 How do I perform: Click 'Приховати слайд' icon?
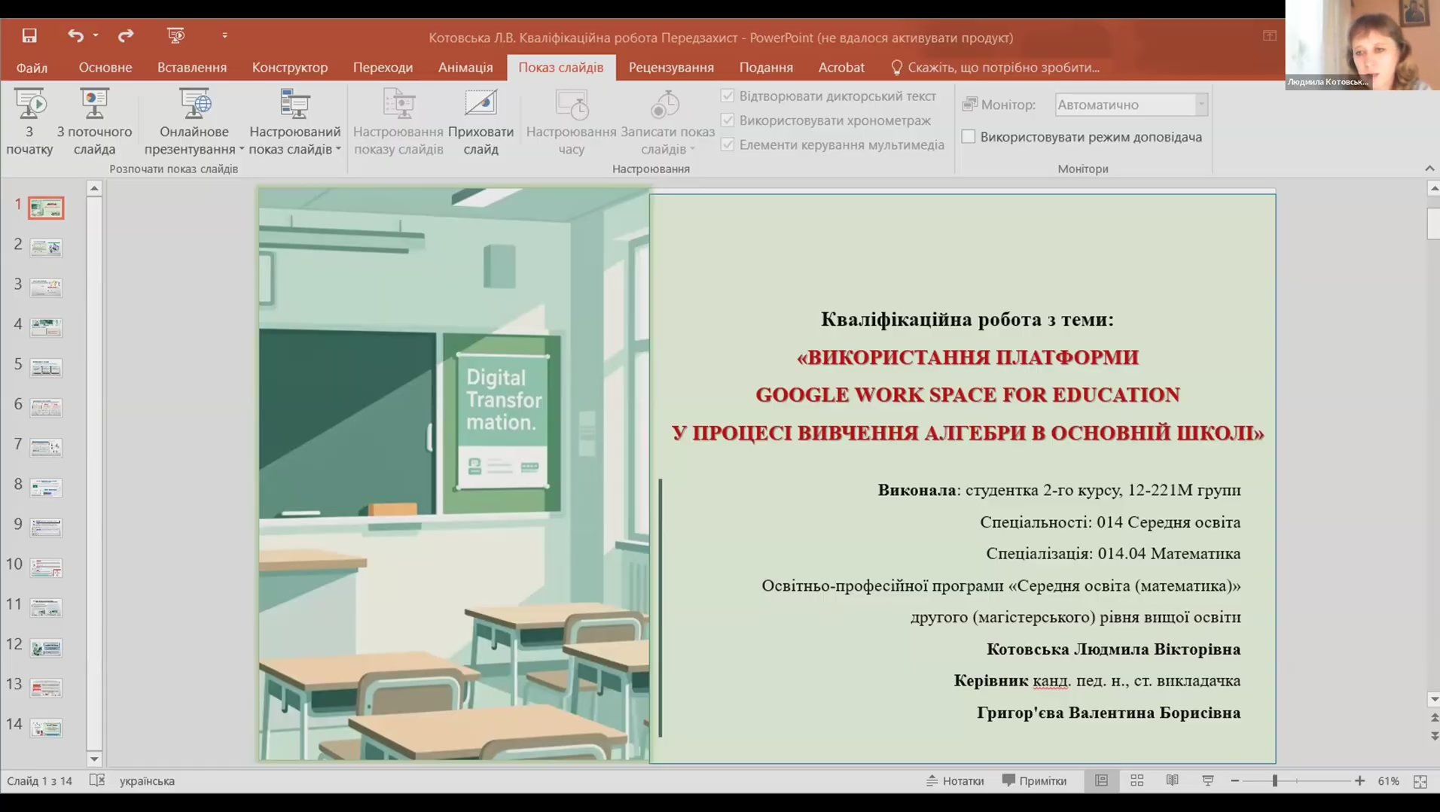coord(481,105)
